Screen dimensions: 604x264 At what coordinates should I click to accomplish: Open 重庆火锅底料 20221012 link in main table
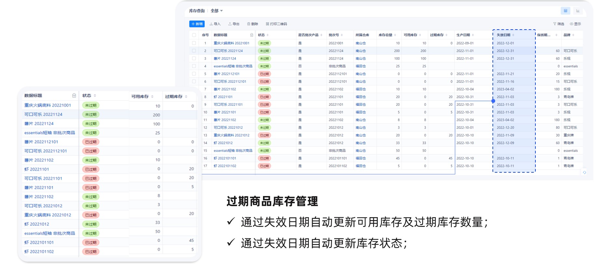[x=231, y=135]
